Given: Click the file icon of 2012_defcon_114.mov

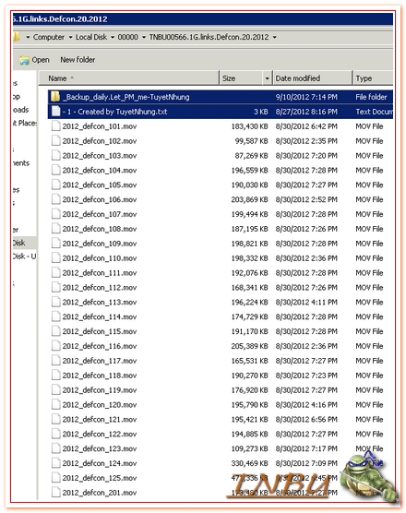Looking at the screenshot, I should tap(56, 316).
